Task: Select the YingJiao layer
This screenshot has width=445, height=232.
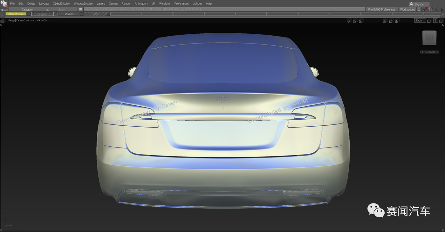Action: pyautogui.click(x=42, y=14)
